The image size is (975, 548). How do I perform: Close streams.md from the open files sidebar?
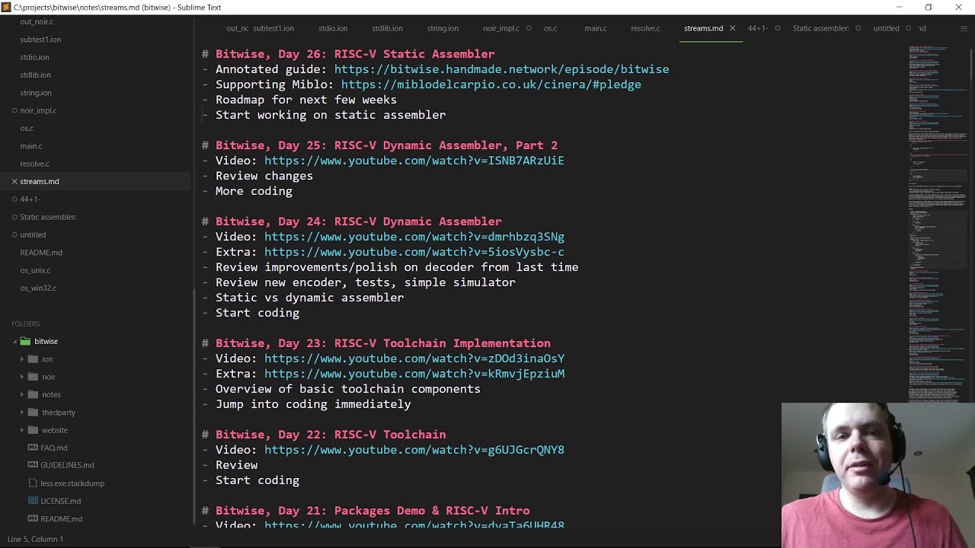(x=14, y=181)
